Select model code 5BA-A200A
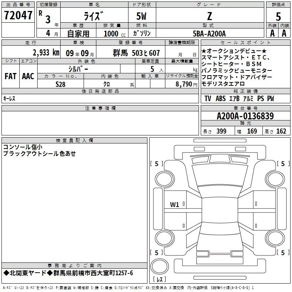This screenshot has height=292, width=292. click(x=209, y=34)
